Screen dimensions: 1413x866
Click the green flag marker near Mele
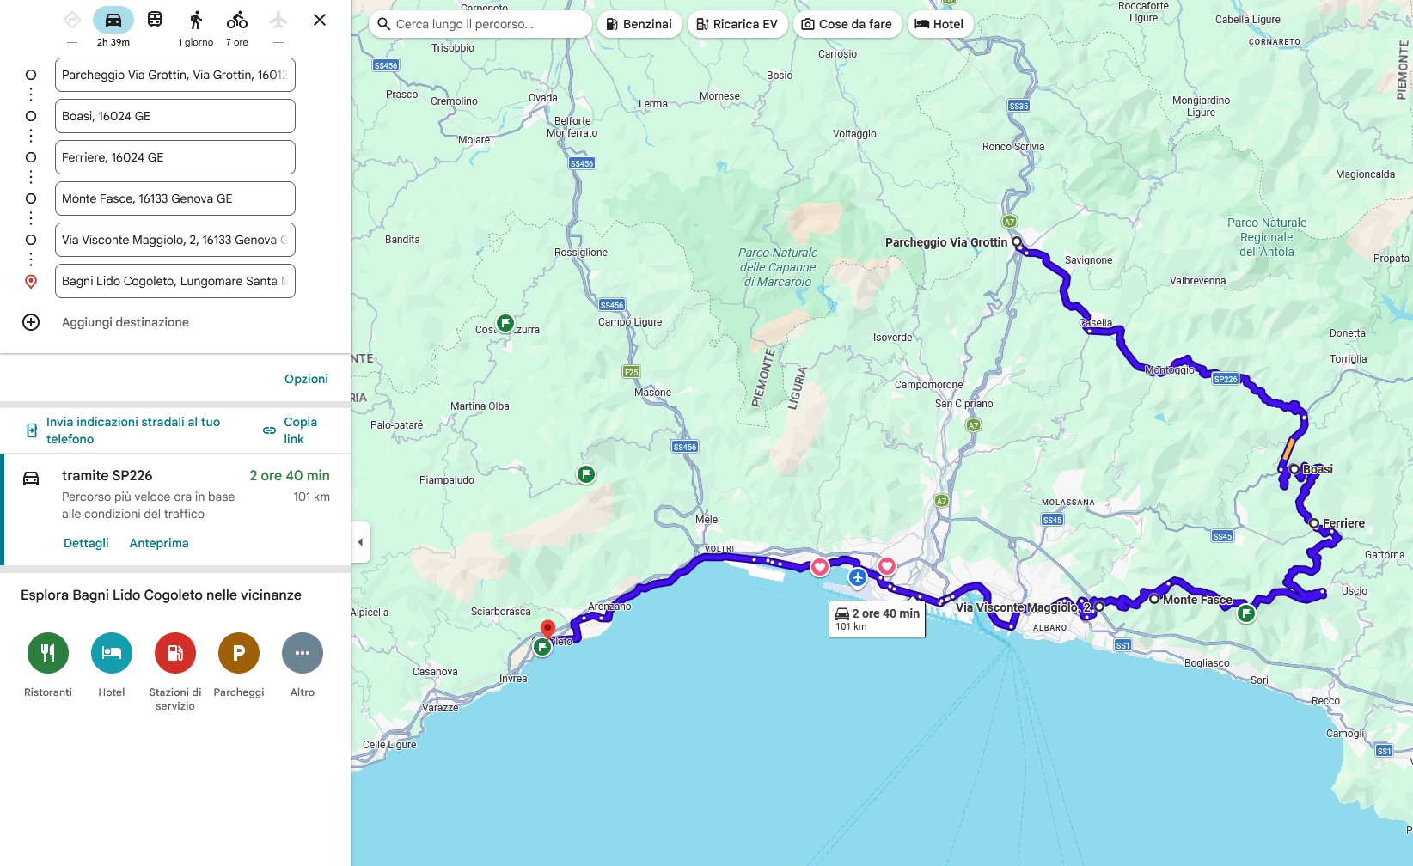pyautogui.click(x=586, y=474)
